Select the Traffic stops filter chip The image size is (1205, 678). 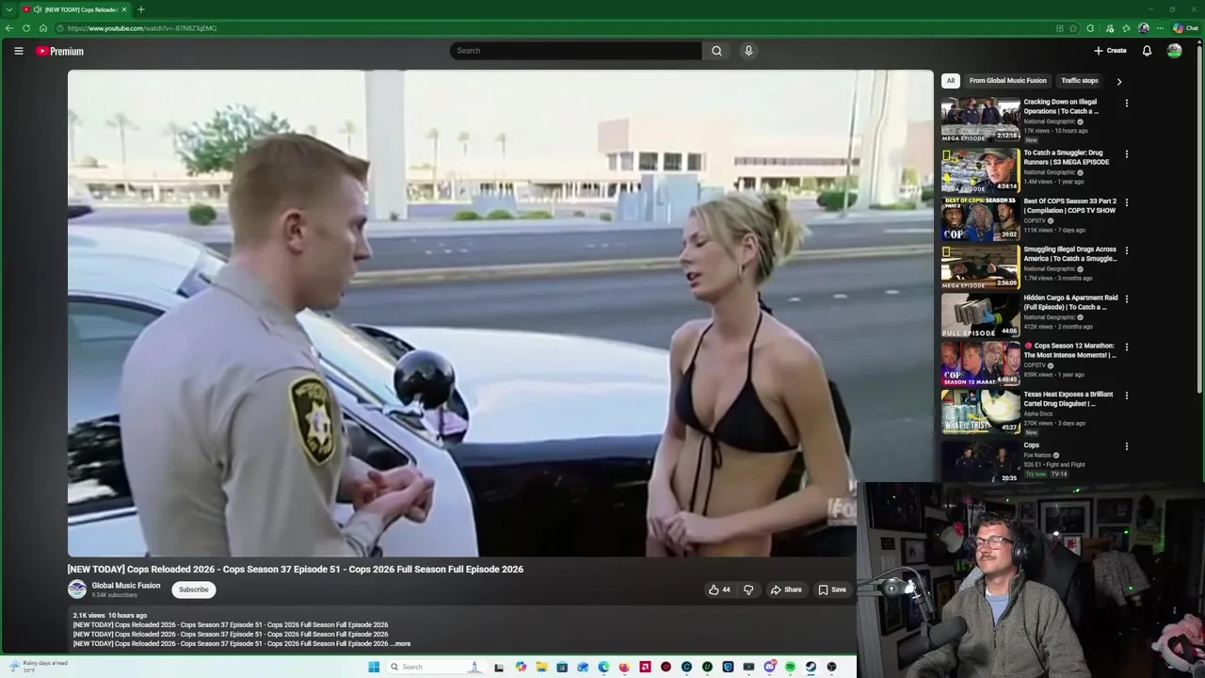pos(1080,81)
